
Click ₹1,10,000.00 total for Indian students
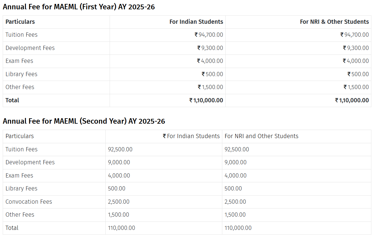point(206,100)
